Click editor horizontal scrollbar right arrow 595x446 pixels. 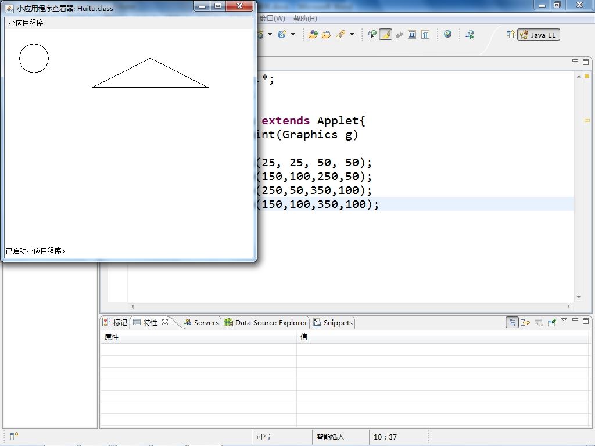(569, 307)
